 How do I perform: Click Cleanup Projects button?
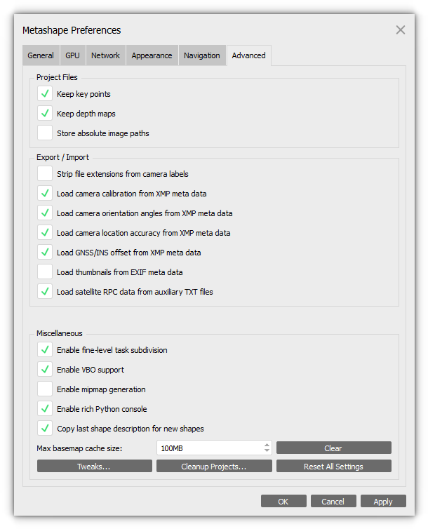[214, 466]
